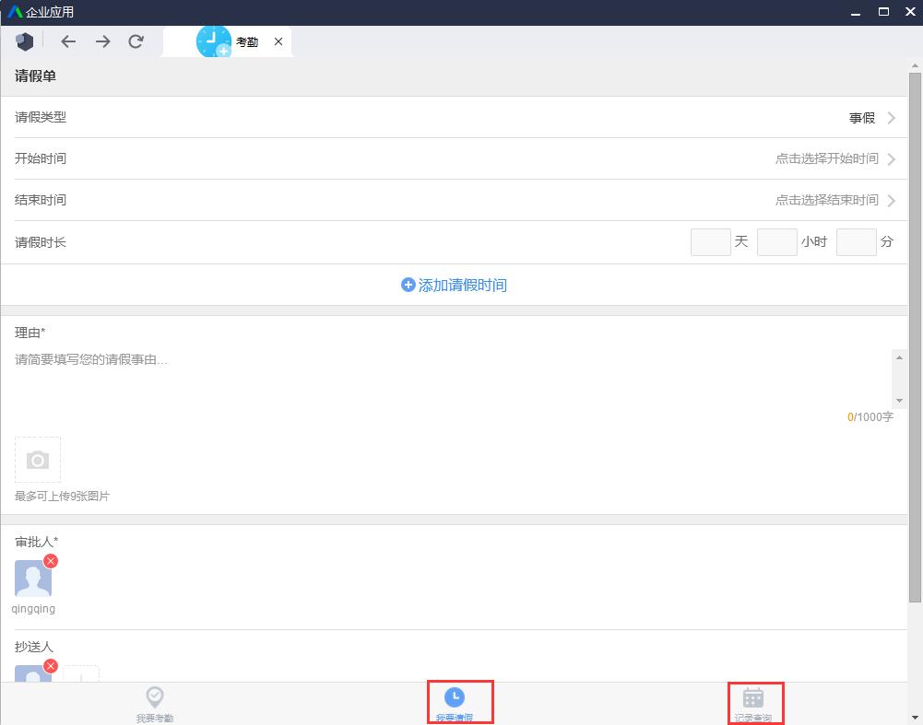
Task: Remove the 抄送人 contact via red X badge
Action: coord(51,665)
